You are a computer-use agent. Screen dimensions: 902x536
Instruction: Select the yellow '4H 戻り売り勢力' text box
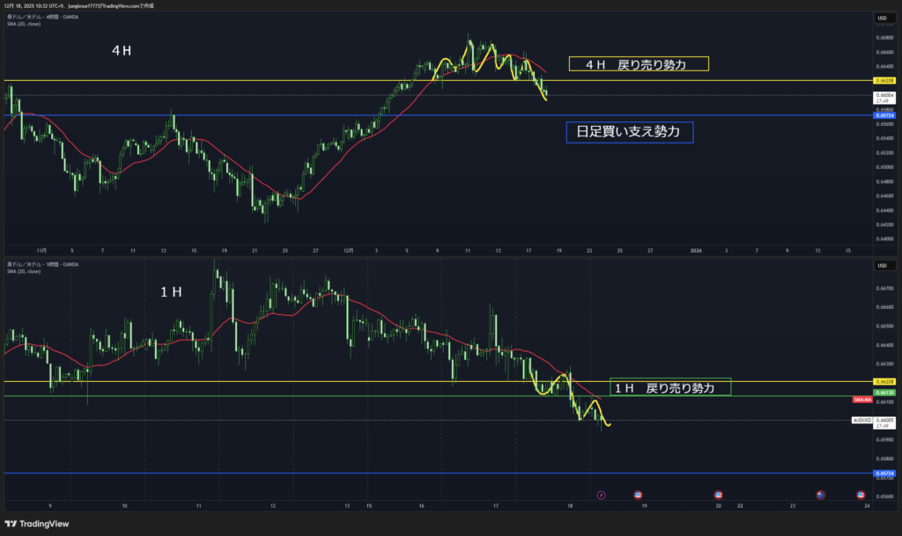(x=639, y=64)
